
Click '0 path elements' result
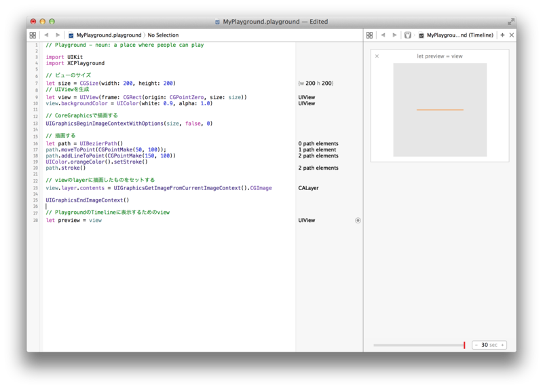click(318, 143)
